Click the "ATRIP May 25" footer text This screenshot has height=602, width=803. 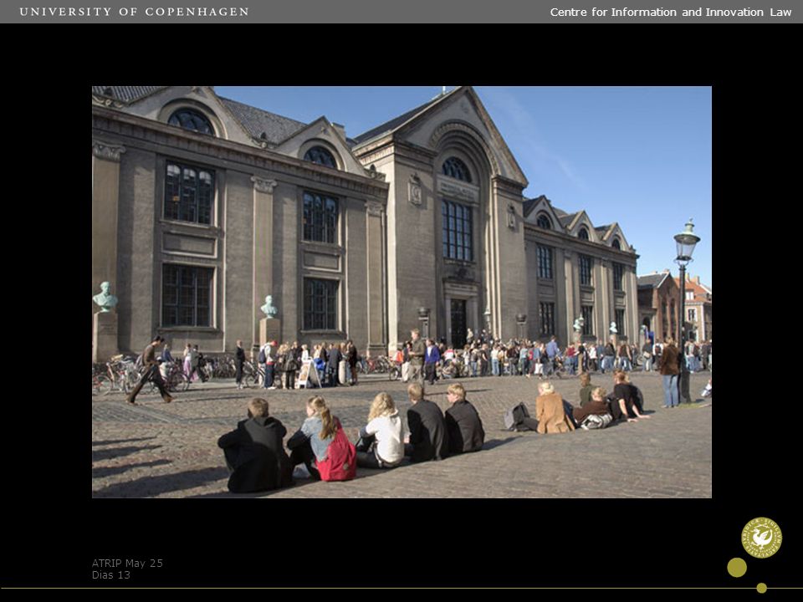[x=127, y=563]
